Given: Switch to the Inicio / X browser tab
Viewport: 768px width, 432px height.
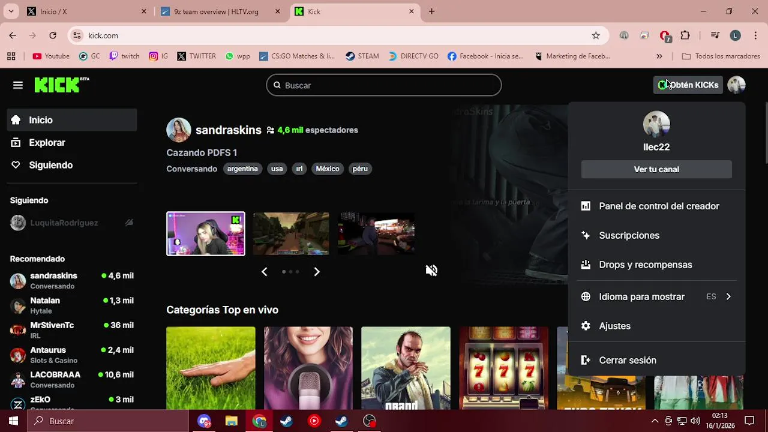Looking at the screenshot, I should (x=87, y=11).
